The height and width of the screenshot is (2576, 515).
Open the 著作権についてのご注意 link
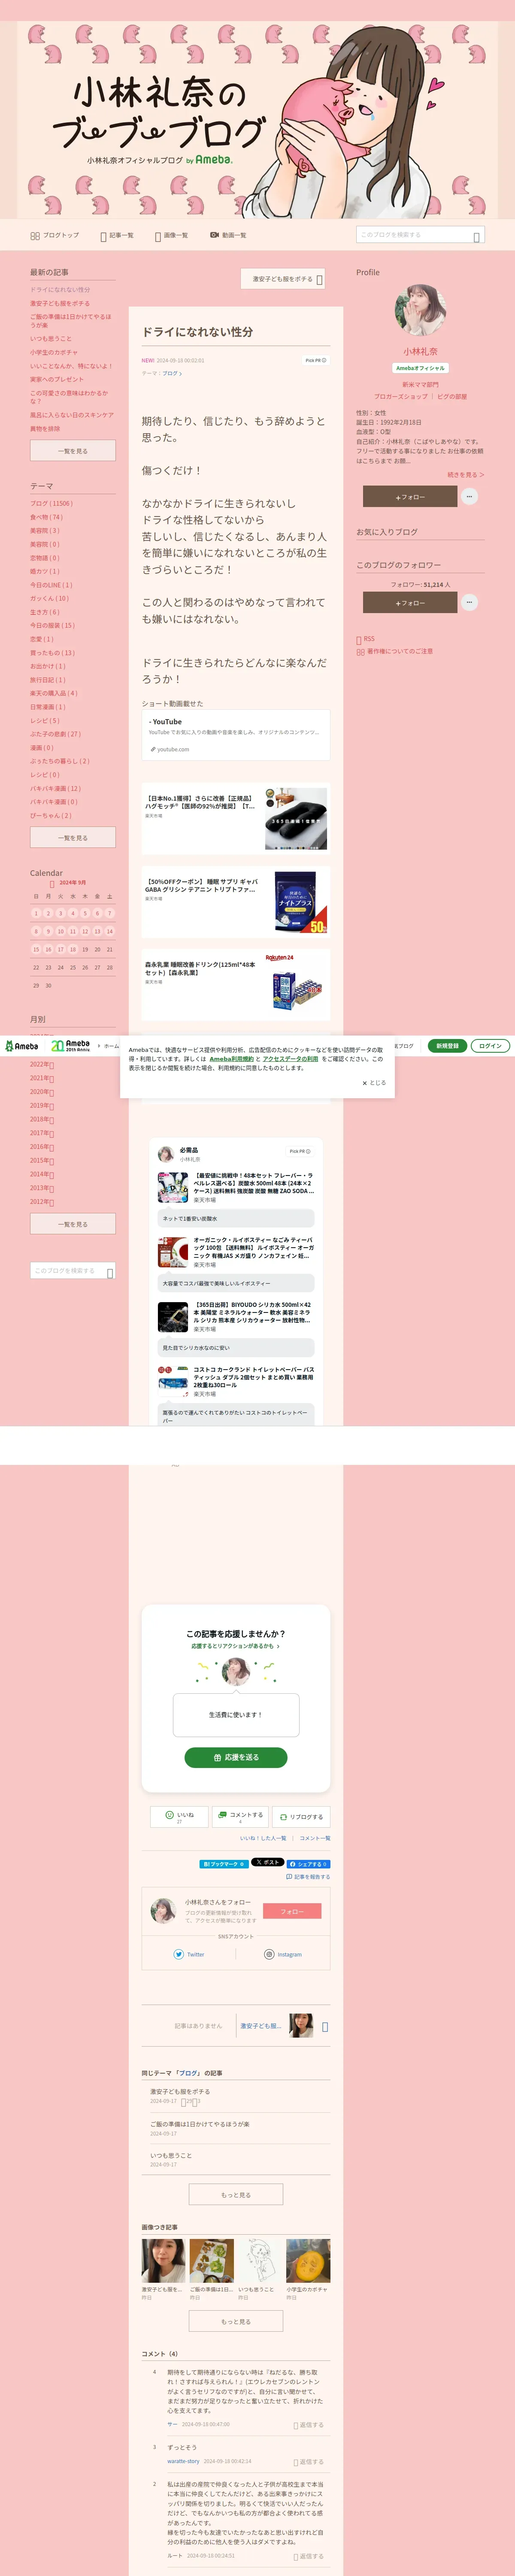[x=395, y=652]
